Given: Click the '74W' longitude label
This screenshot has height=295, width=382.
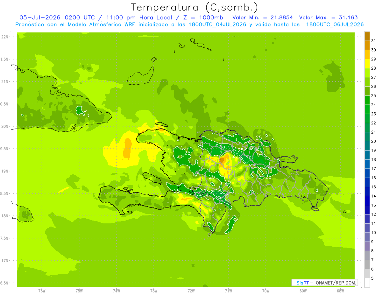Looking at the screenshot, I should pyautogui.click(x=117, y=291).
